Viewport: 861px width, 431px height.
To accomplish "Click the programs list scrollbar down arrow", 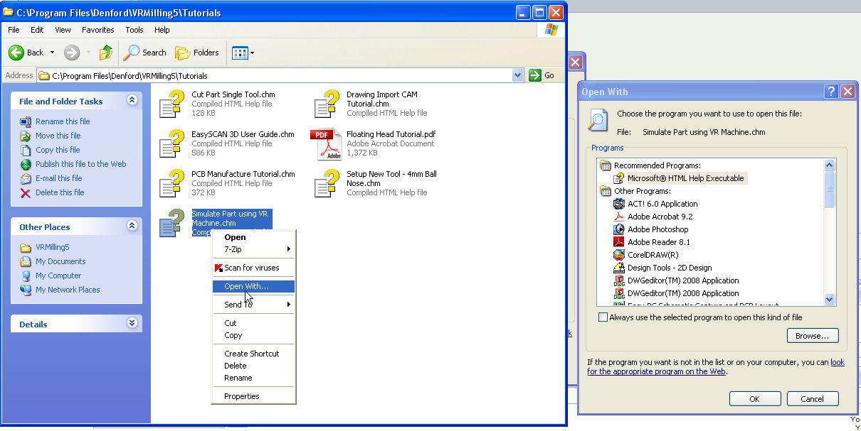I will (829, 300).
